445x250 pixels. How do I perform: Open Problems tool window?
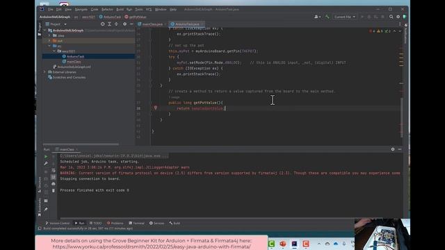[x=115, y=223]
